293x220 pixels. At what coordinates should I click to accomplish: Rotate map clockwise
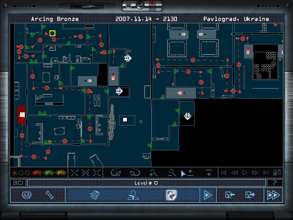pyautogui.click(x=134, y=173)
